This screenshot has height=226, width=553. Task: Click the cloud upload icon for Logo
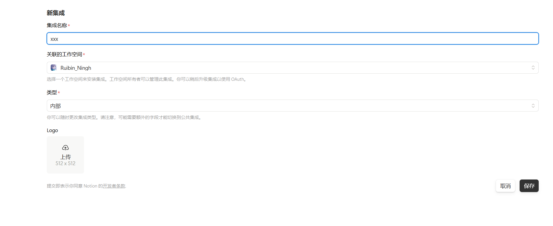point(65,148)
